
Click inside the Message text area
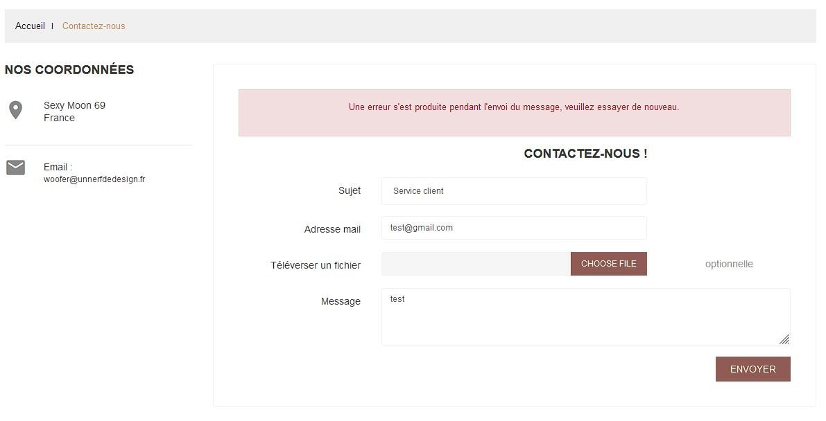pyautogui.click(x=585, y=316)
